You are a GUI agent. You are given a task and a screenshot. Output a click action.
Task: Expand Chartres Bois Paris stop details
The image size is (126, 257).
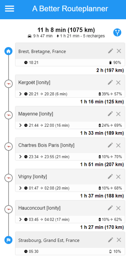20,157
